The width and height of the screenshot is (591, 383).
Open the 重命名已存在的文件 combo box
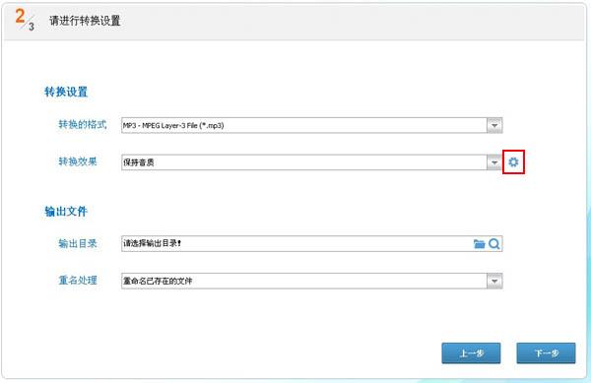click(311, 281)
